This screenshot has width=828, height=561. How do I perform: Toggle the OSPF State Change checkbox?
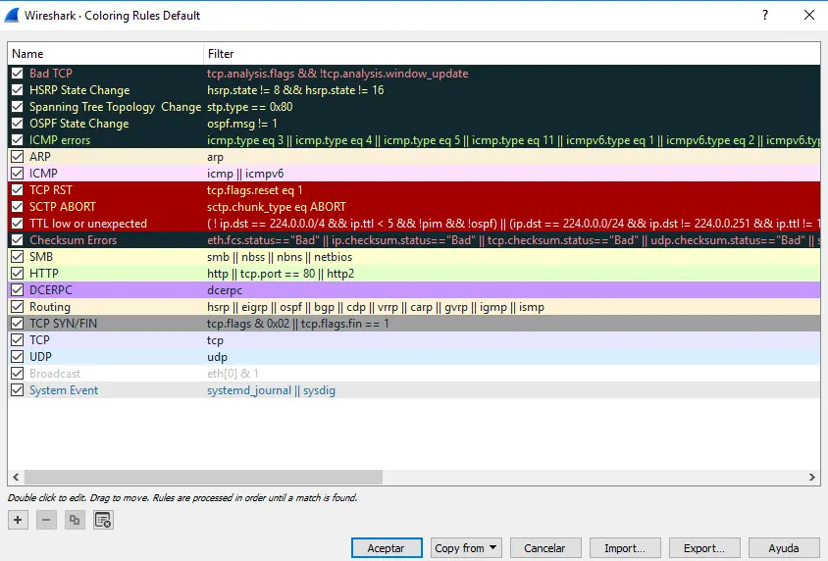(x=18, y=124)
